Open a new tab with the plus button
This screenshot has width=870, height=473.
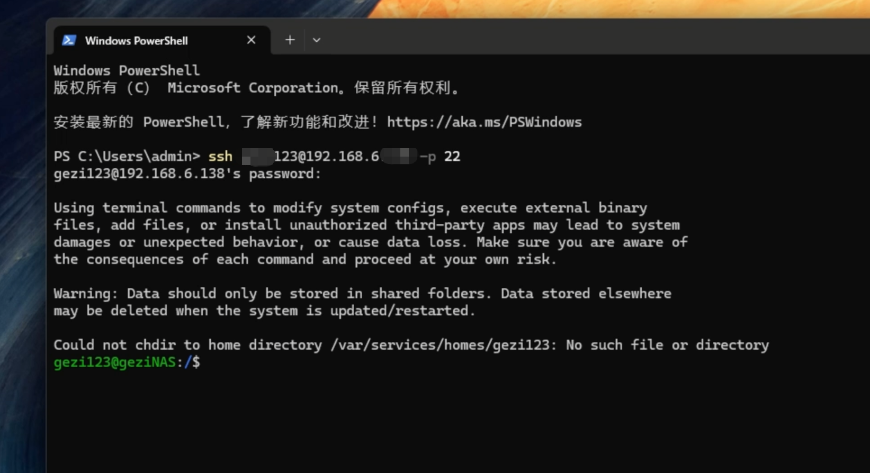point(290,40)
